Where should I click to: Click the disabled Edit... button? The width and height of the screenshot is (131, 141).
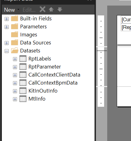click(x=29, y=10)
